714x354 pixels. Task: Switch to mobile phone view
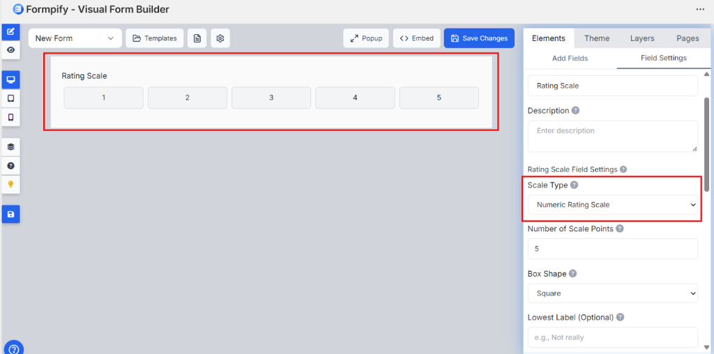[10, 117]
